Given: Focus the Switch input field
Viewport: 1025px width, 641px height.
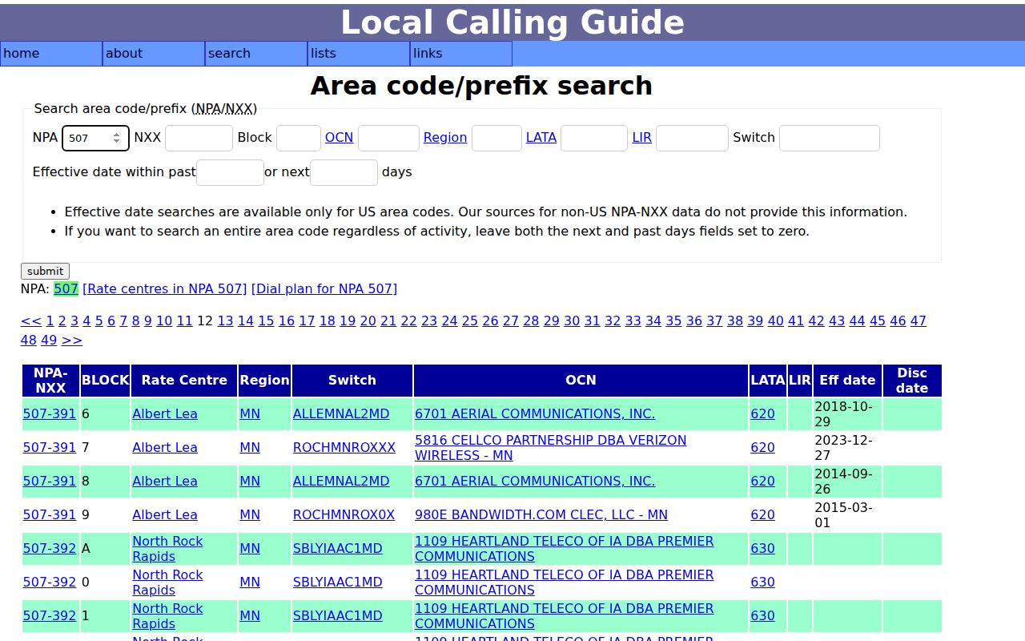Looking at the screenshot, I should tap(830, 138).
